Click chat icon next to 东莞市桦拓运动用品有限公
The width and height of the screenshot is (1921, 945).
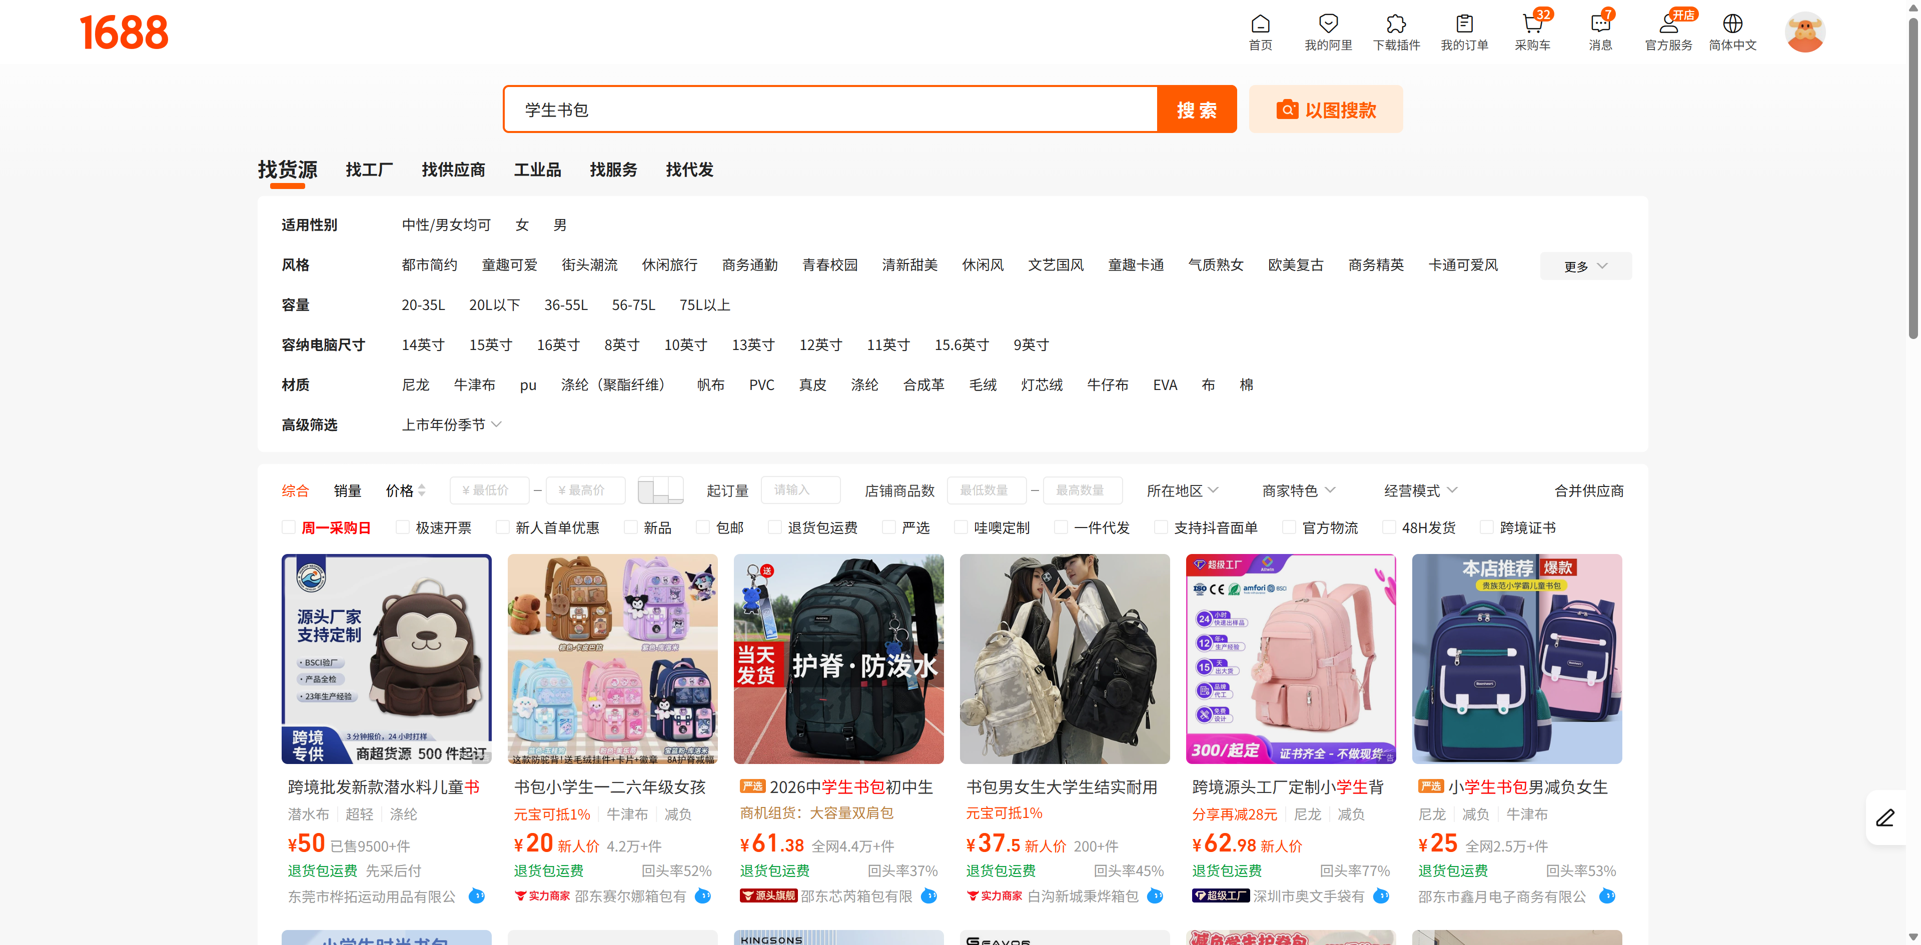(x=477, y=896)
